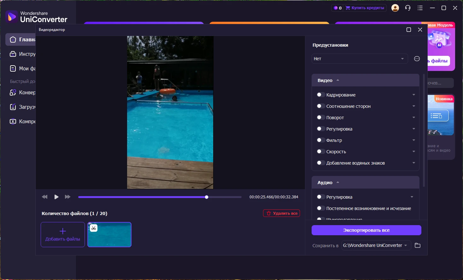Toggle the Фильтр switch
Image resolution: width=463 pixels, height=280 pixels.
coord(320,140)
